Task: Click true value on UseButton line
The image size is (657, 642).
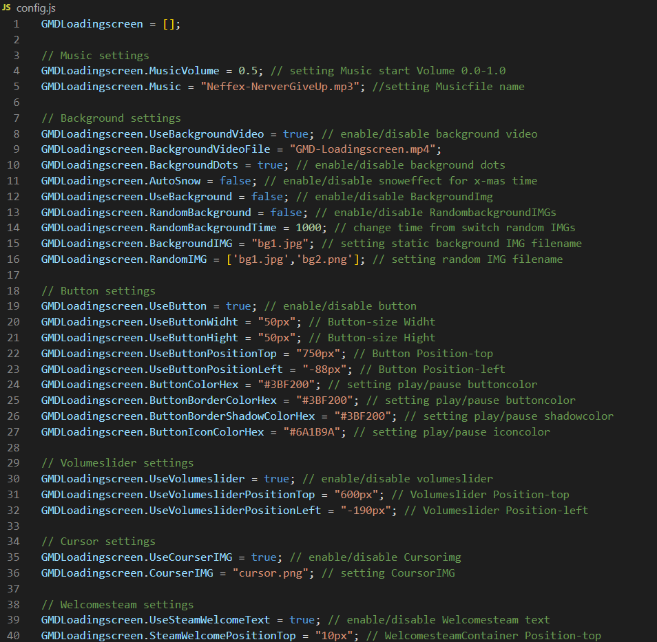Action: pos(238,306)
